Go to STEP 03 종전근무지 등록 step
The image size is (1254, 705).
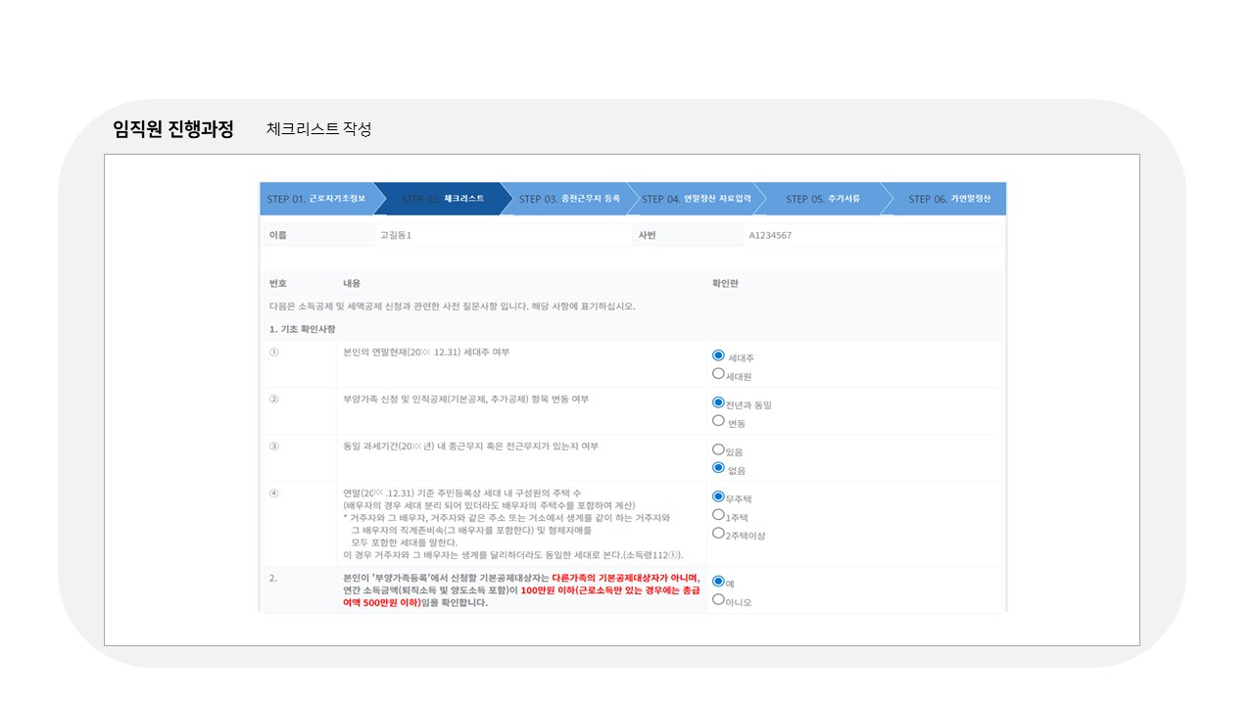570,199
